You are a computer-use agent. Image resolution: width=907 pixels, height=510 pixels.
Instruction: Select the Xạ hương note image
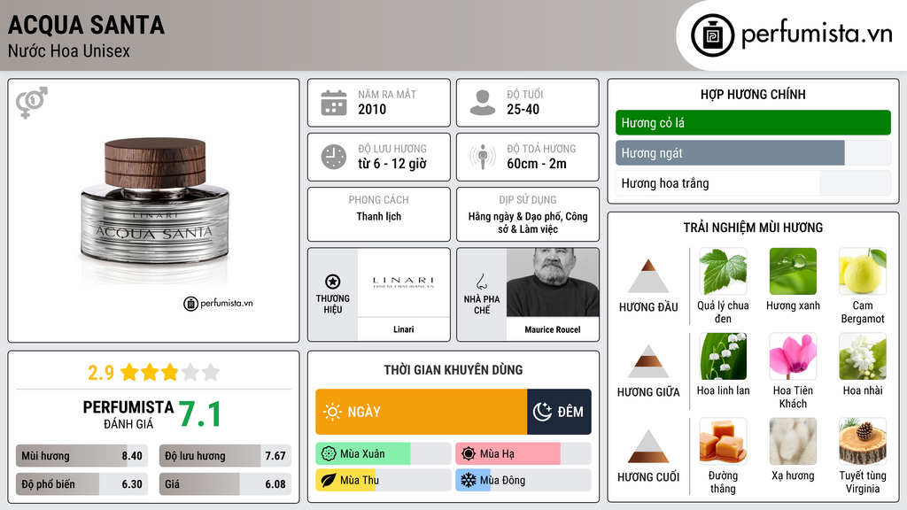tap(793, 441)
